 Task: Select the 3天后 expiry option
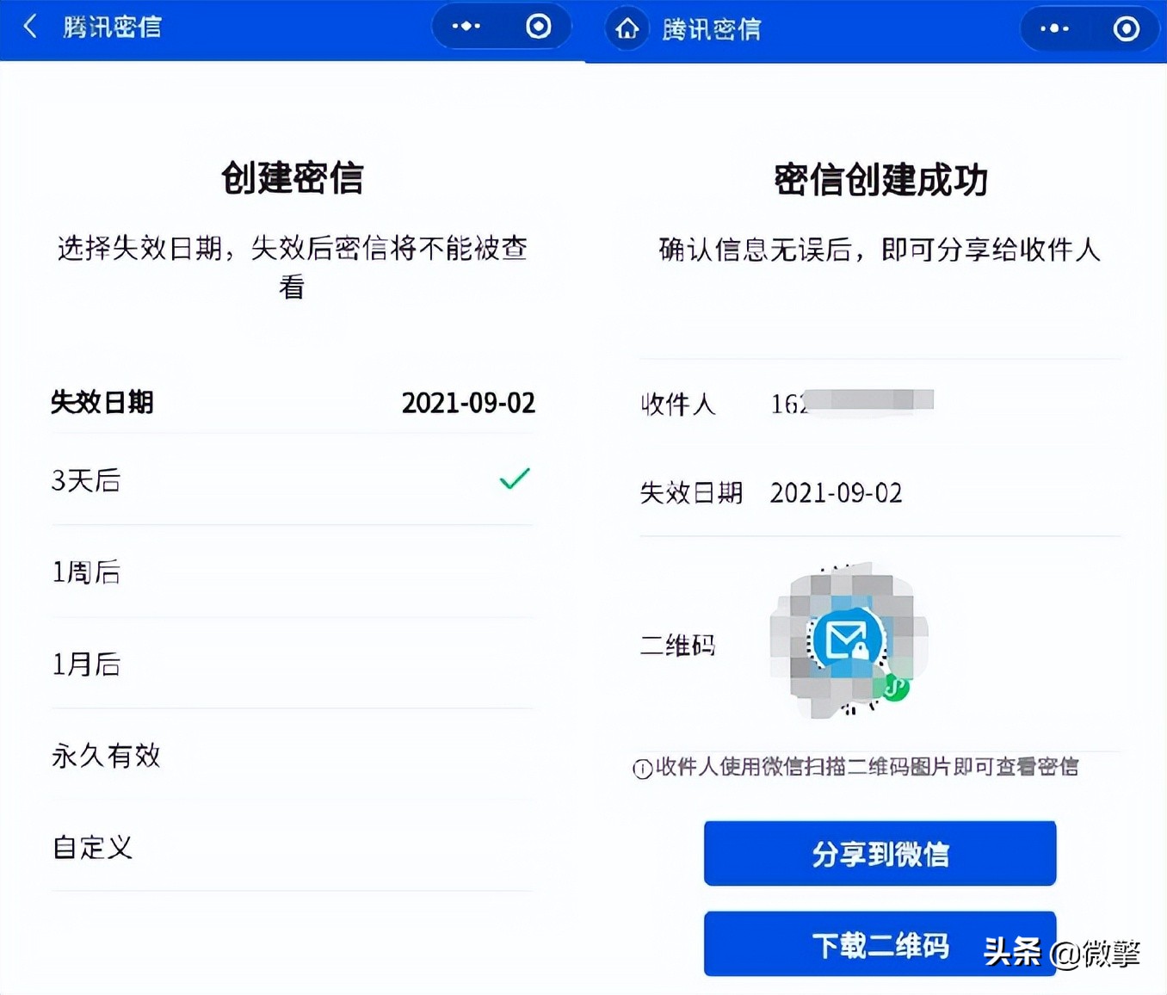coord(293,479)
